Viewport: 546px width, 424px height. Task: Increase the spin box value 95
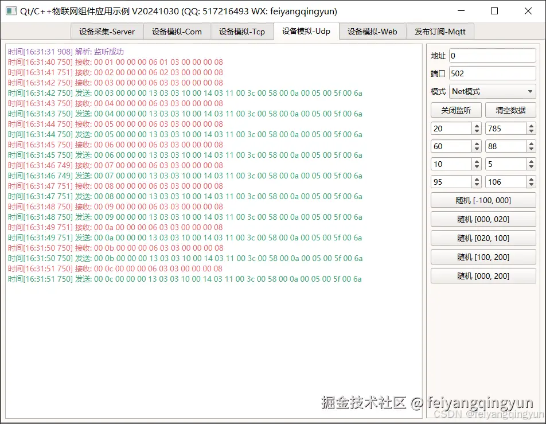point(477,179)
